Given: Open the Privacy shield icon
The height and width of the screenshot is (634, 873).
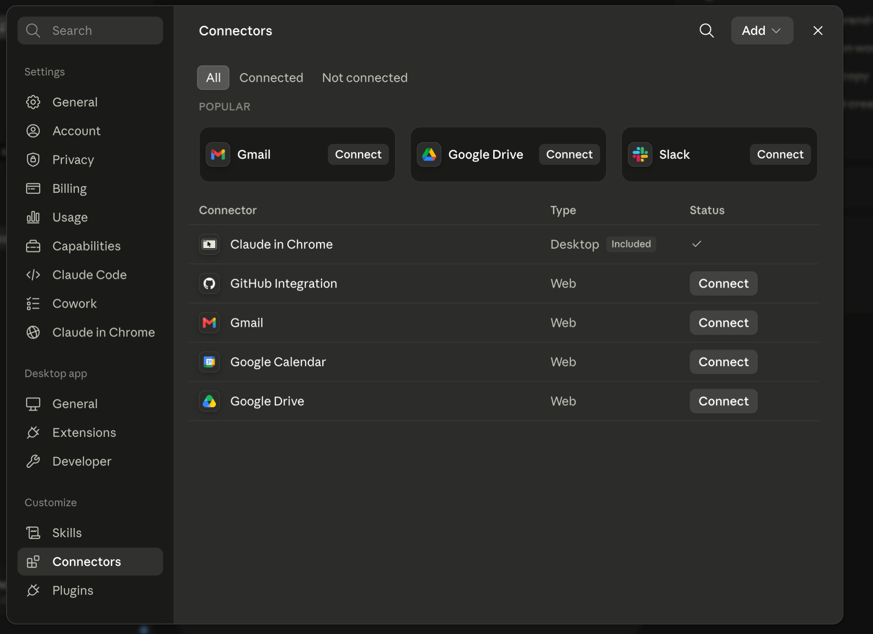Looking at the screenshot, I should pos(33,160).
